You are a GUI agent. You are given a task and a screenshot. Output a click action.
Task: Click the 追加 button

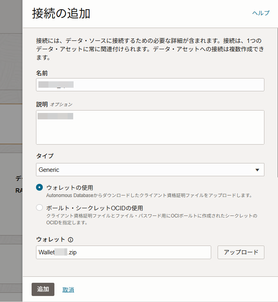tap(43, 289)
